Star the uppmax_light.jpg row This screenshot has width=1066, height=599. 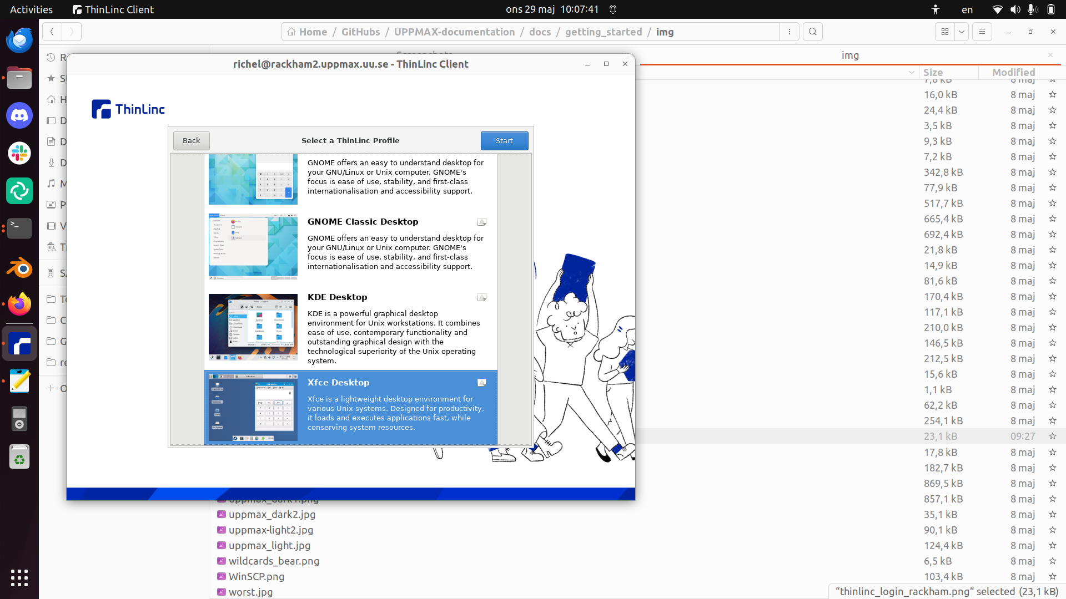click(x=1052, y=546)
